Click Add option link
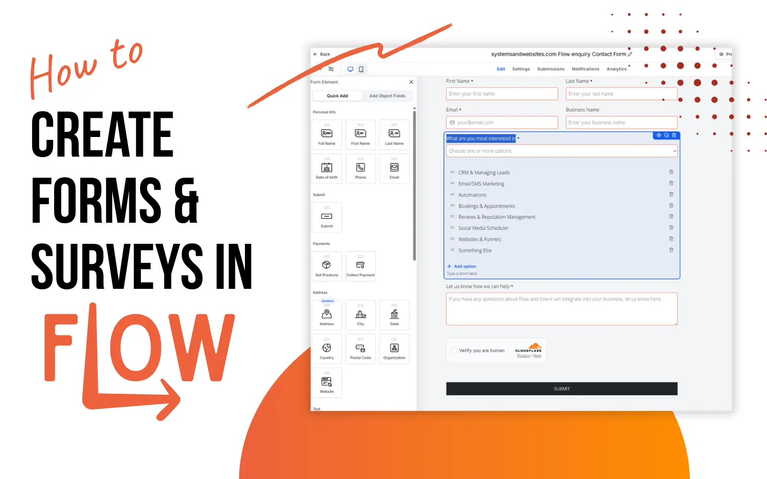 click(x=462, y=266)
